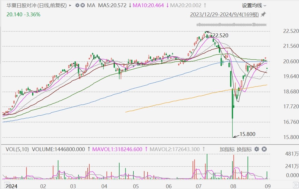The image size is (299, 189).
Task: Toggle the MA5:20.572 average line label
Action: coord(112,5)
